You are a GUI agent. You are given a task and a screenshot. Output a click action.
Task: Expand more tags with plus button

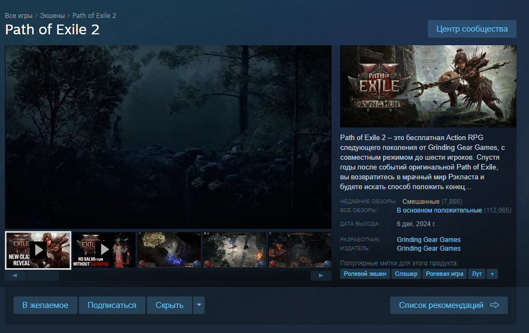[x=492, y=274]
